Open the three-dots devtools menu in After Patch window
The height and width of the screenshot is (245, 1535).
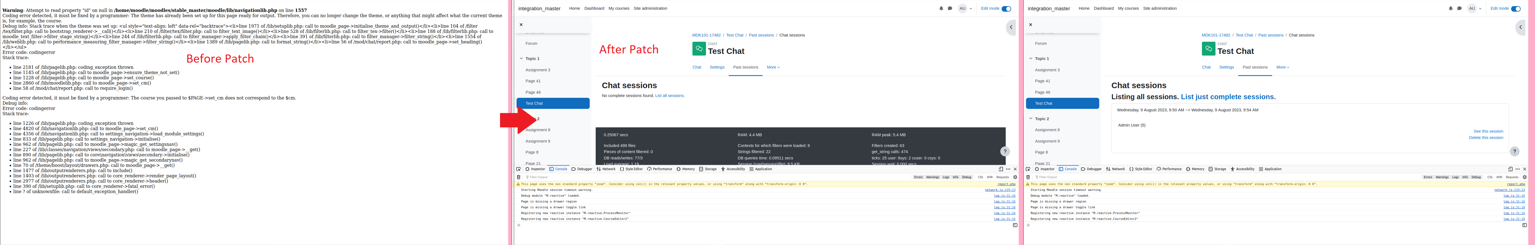(x=1008, y=169)
